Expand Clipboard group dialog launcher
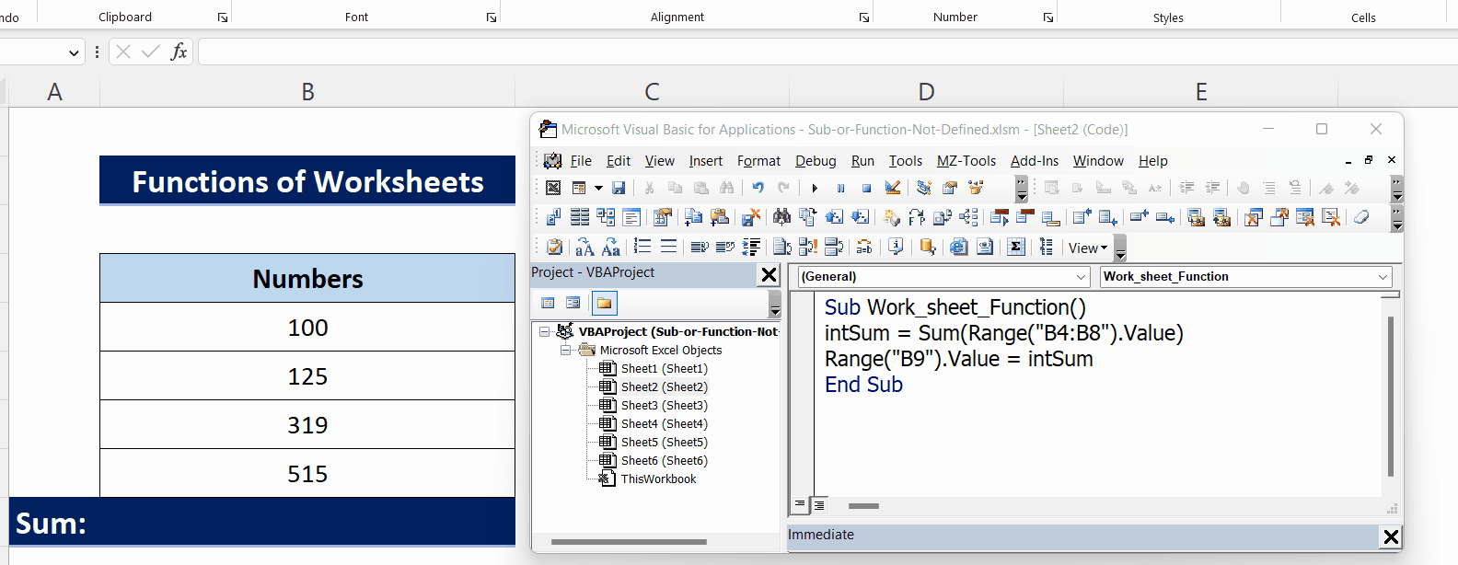Viewport: 1458px width, 565px height. pos(222,17)
